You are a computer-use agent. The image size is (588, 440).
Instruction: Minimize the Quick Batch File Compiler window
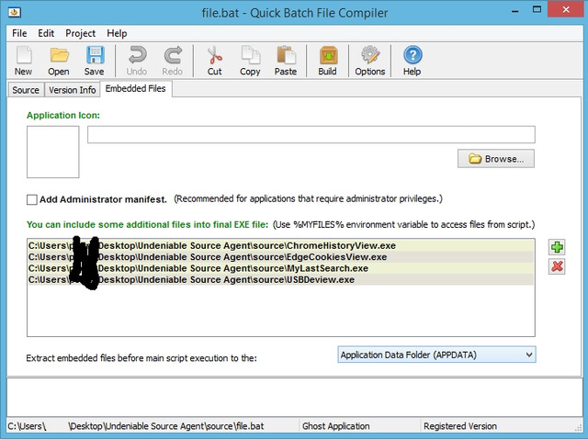[515, 11]
